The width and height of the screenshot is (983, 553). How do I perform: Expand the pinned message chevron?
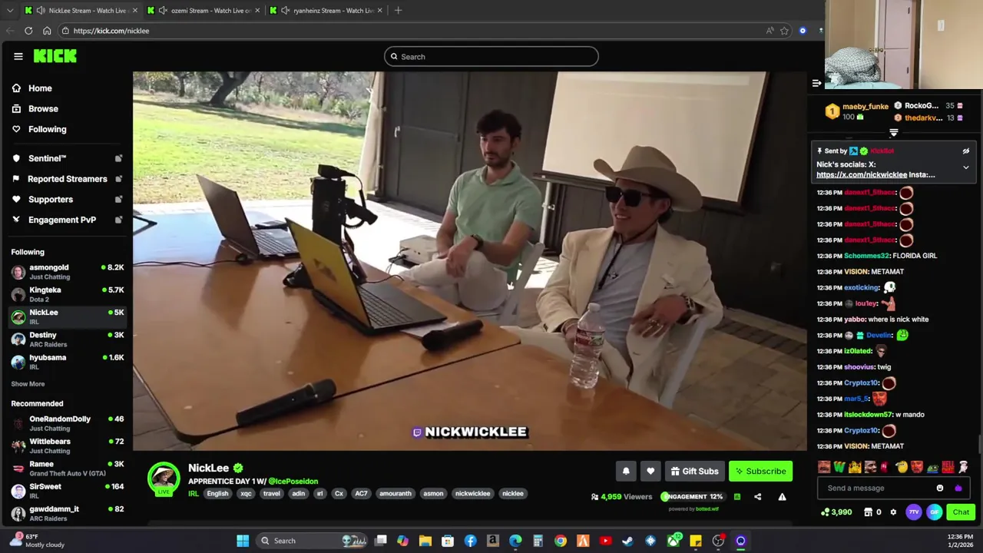pyautogui.click(x=966, y=167)
